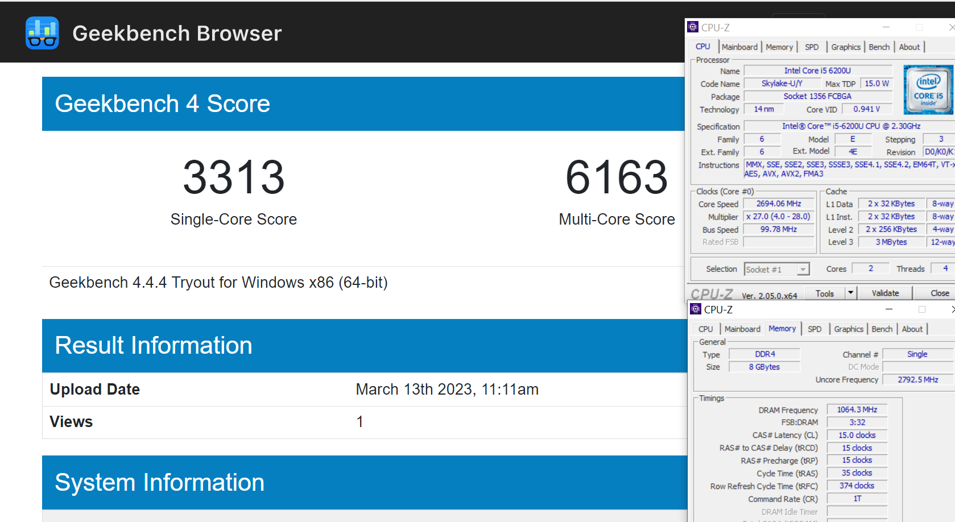This screenshot has height=522, width=955.
Task: Click the processor Name field Intel Core i5 6200U
Action: [x=817, y=71]
